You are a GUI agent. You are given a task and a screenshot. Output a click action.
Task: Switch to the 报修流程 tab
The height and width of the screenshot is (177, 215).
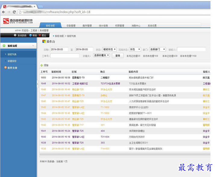click(x=50, y=26)
